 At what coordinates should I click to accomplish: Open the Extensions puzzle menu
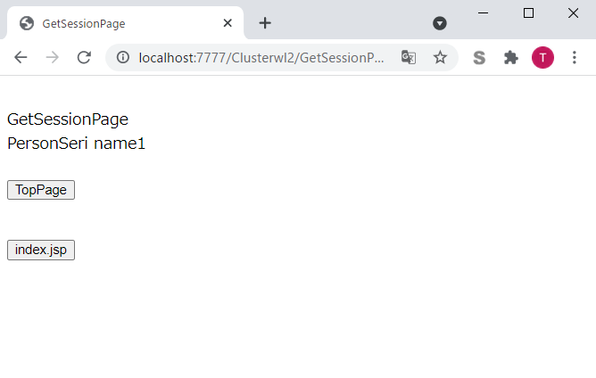click(511, 58)
